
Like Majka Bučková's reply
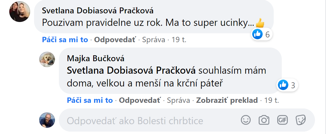tap(90, 100)
